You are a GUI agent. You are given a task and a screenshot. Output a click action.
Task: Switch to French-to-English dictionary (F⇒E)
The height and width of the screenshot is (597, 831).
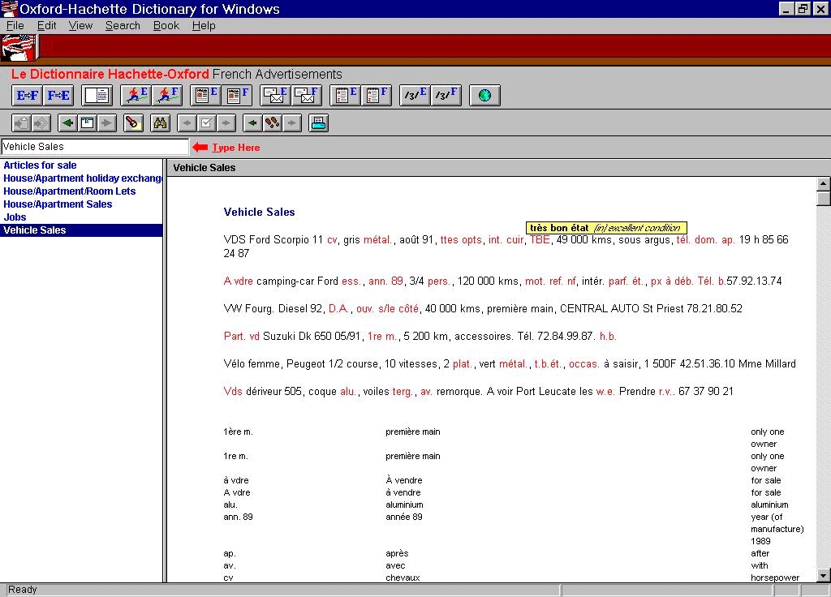[58, 96]
